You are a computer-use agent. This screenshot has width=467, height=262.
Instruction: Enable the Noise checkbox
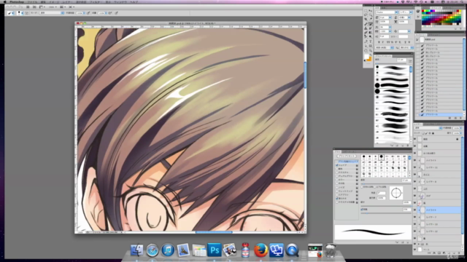pos(337,188)
